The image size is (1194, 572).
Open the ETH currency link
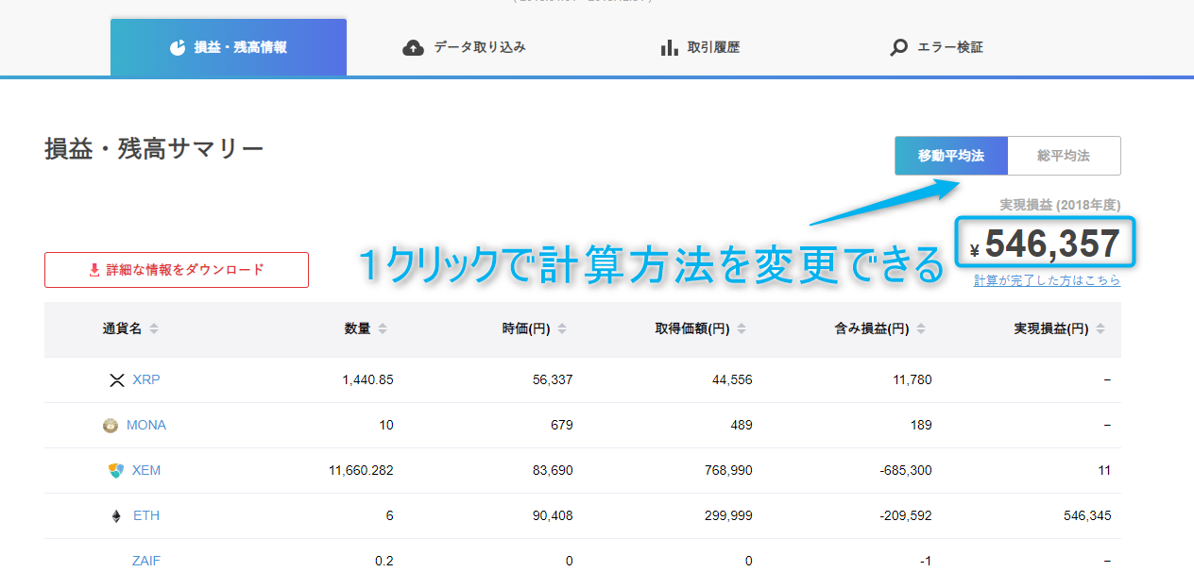pyautogui.click(x=146, y=515)
